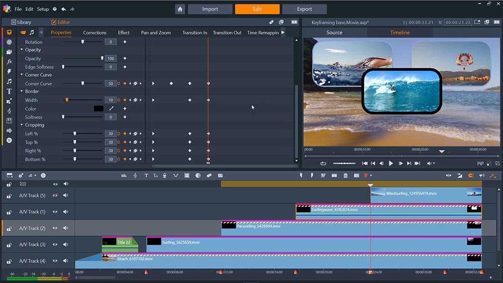The height and width of the screenshot is (283, 503).
Task: Click the Create Title T icon in timeline toolbar
Action: (146, 175)
